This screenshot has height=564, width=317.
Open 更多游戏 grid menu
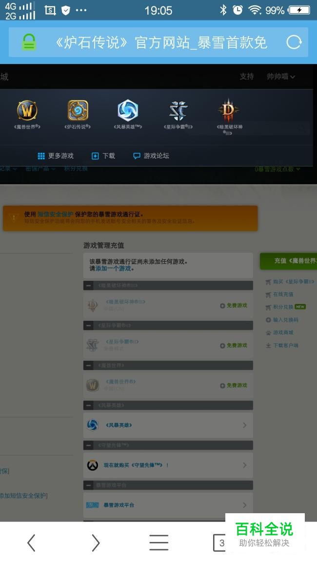point(56,156)
